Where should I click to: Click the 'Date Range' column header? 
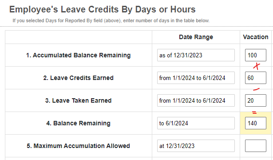196,37
